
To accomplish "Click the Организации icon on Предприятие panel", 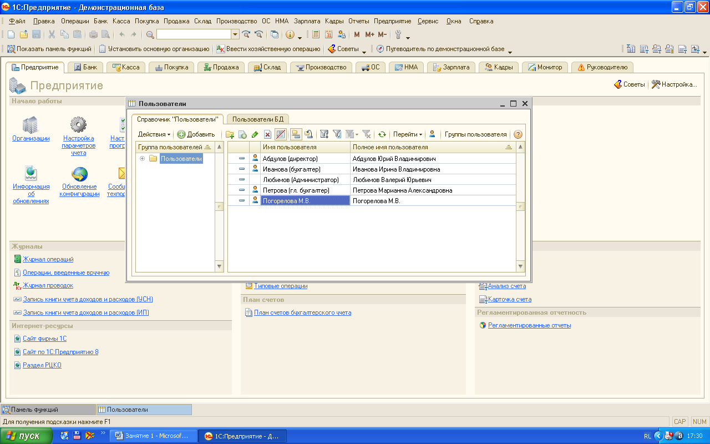I will click(x=31, y=124).
